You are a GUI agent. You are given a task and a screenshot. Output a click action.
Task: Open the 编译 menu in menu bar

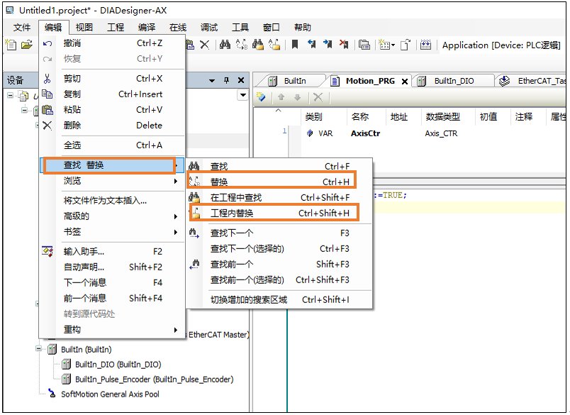pyautogui.click(x=147, y=28)
